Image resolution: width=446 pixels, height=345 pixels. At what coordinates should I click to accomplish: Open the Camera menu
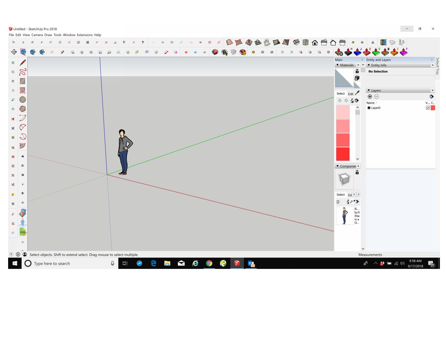(37, 35)
